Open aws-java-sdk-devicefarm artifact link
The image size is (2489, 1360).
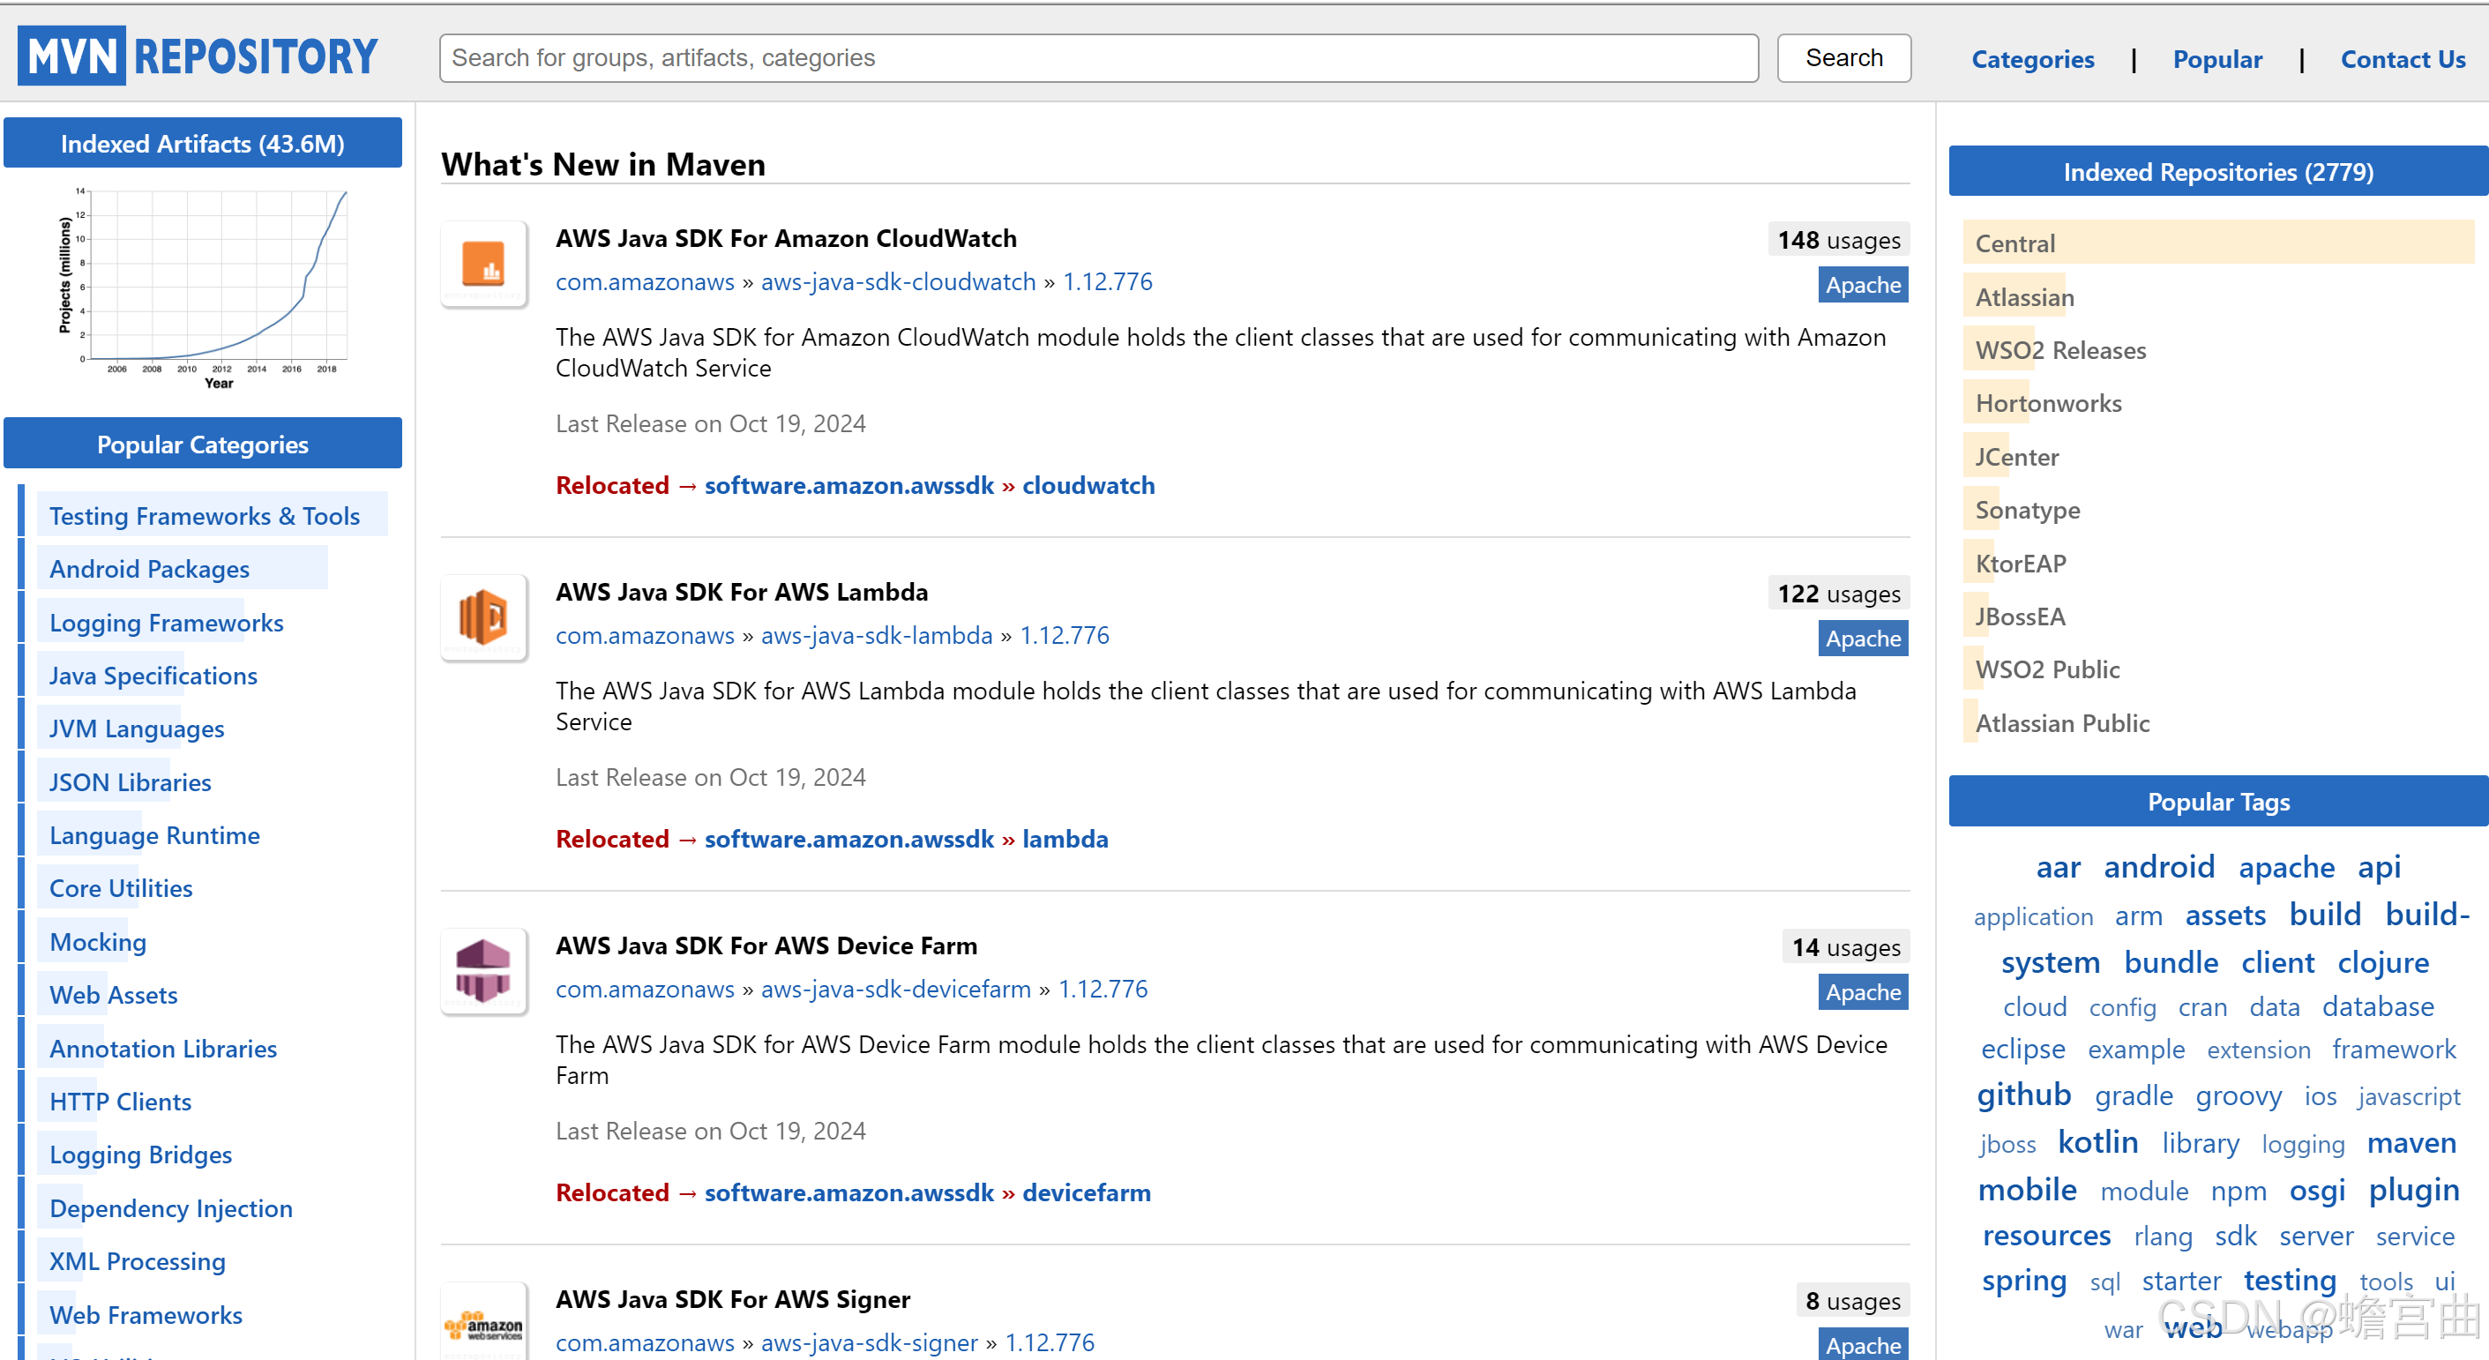pyautogui.click(x=896, y=988)
